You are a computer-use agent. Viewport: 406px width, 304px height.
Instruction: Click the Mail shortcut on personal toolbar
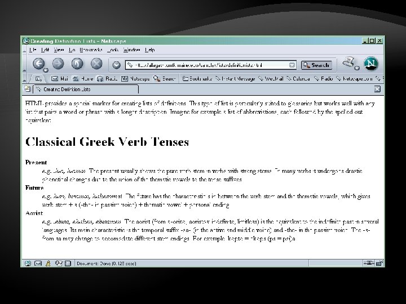(60, 79)
